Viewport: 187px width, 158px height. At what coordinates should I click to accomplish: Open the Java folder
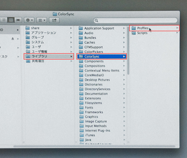(x=102, y=140)
